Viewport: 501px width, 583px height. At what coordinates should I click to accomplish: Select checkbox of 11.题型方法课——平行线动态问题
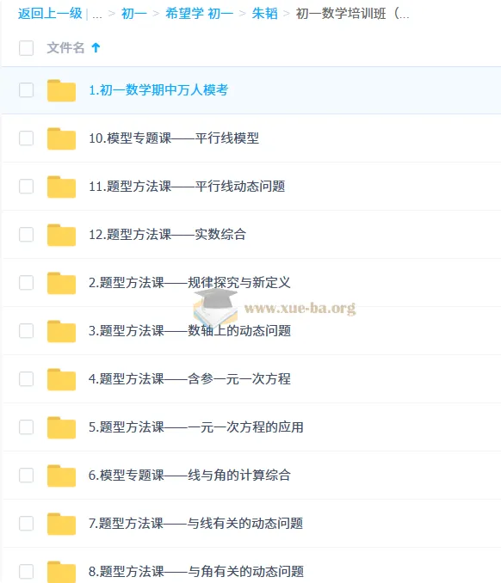[x=26, y=187]
